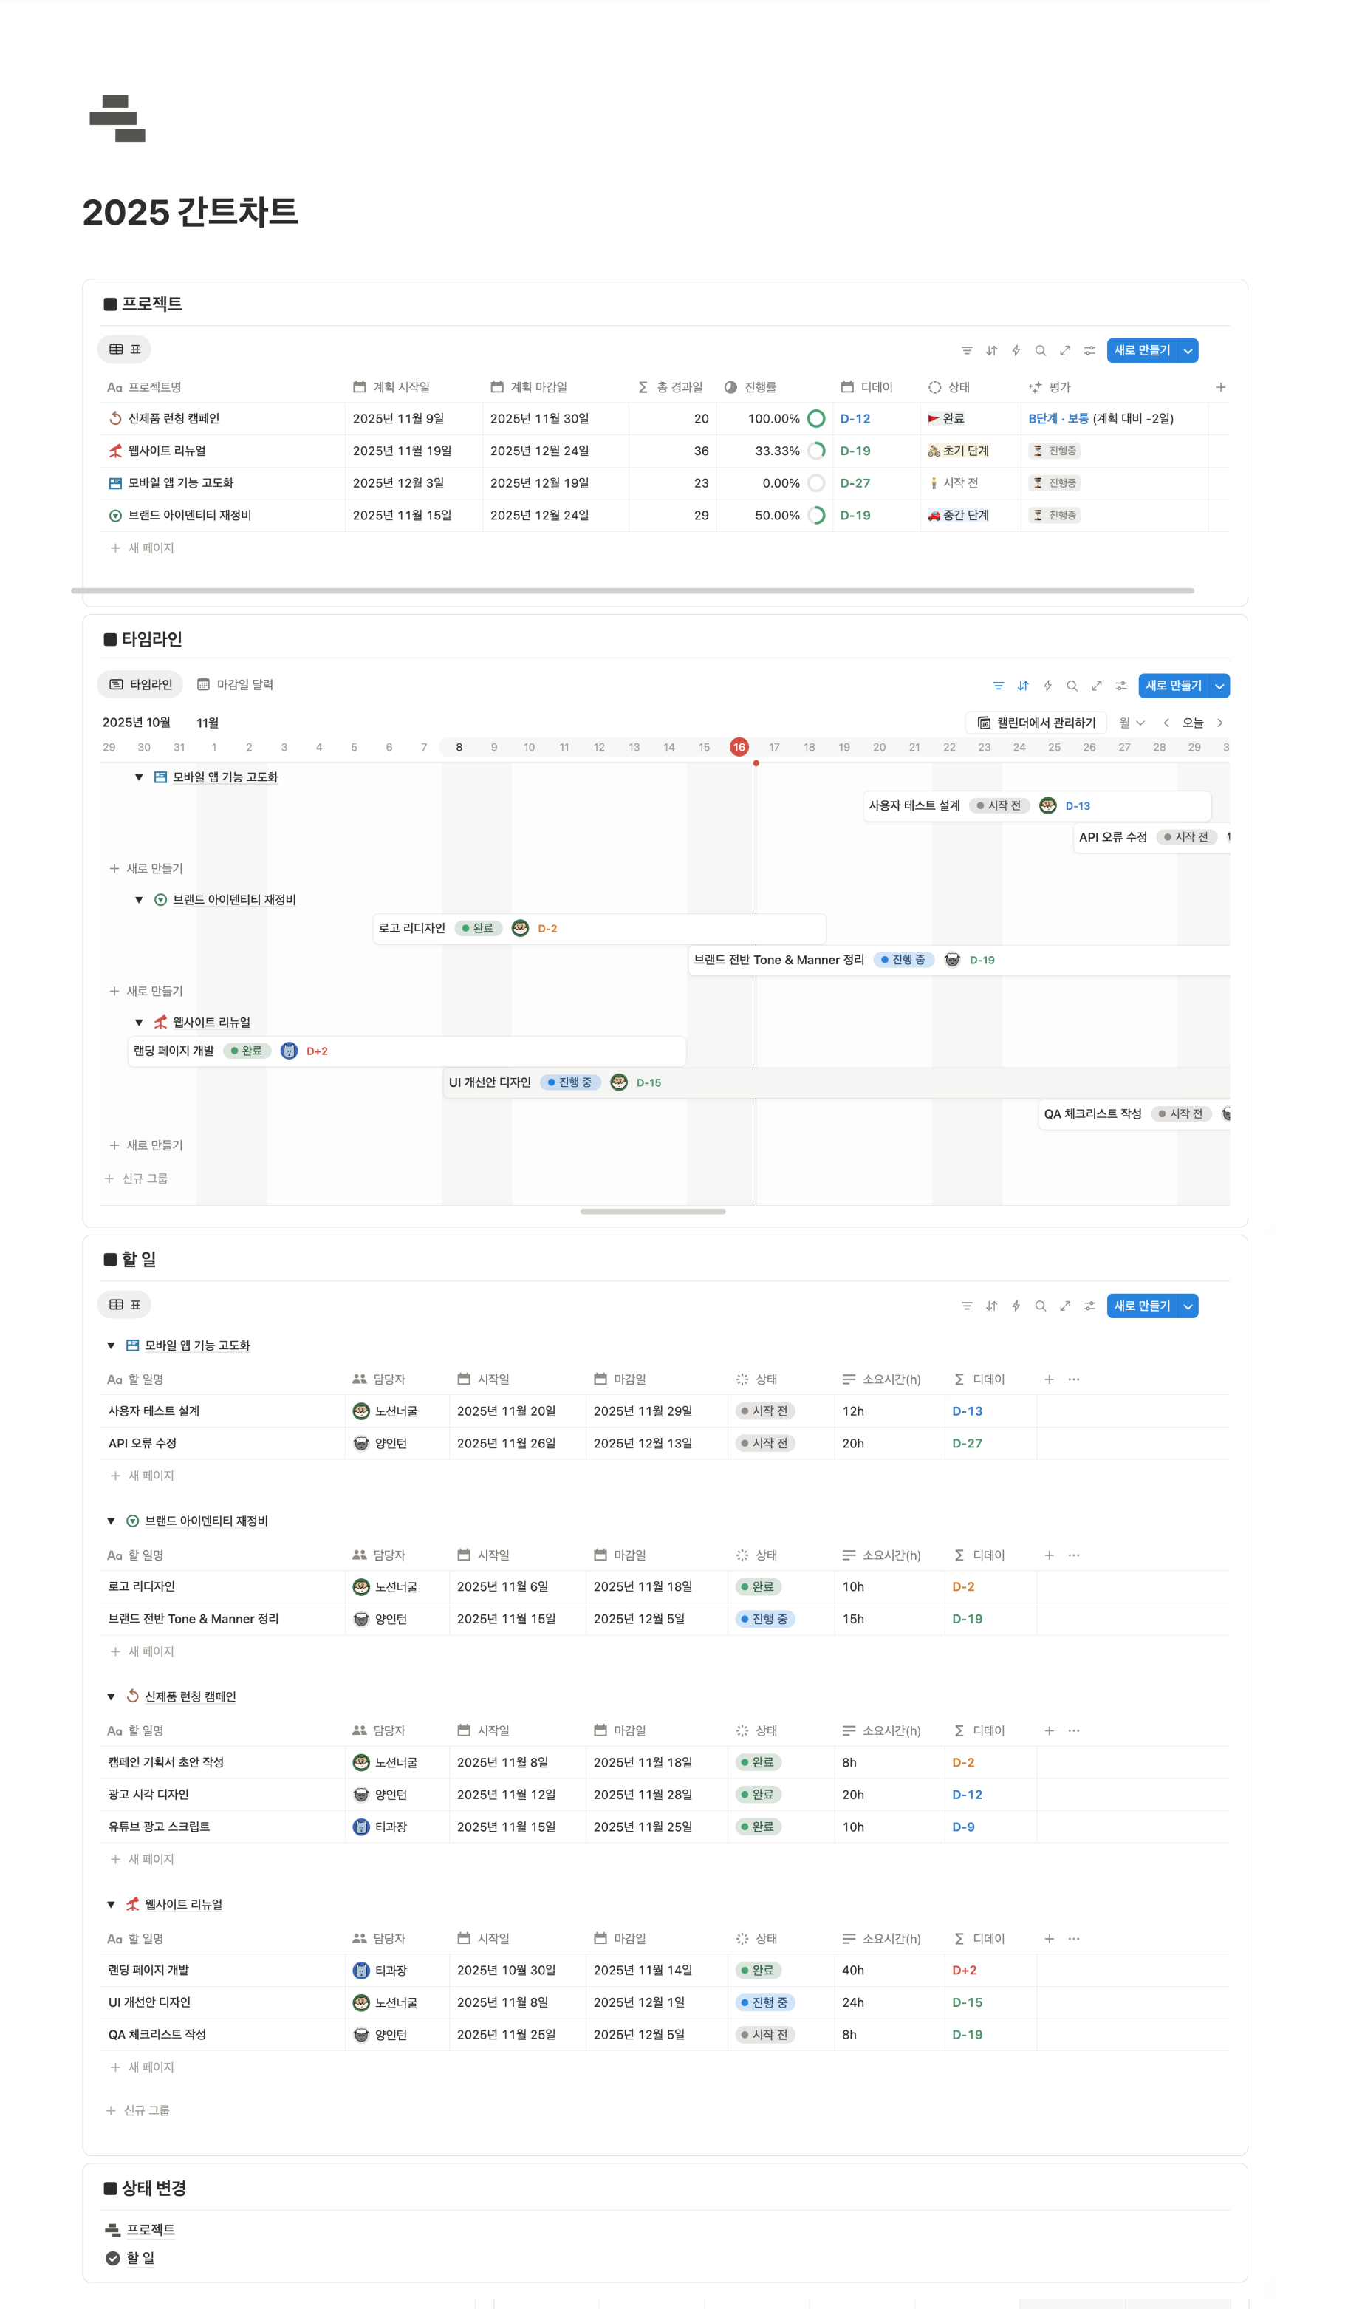Collapse 신제품 런칭 캠페인 group in 할 일
This screenshot has width=1345, height=2309.
tap(111, 1697)
